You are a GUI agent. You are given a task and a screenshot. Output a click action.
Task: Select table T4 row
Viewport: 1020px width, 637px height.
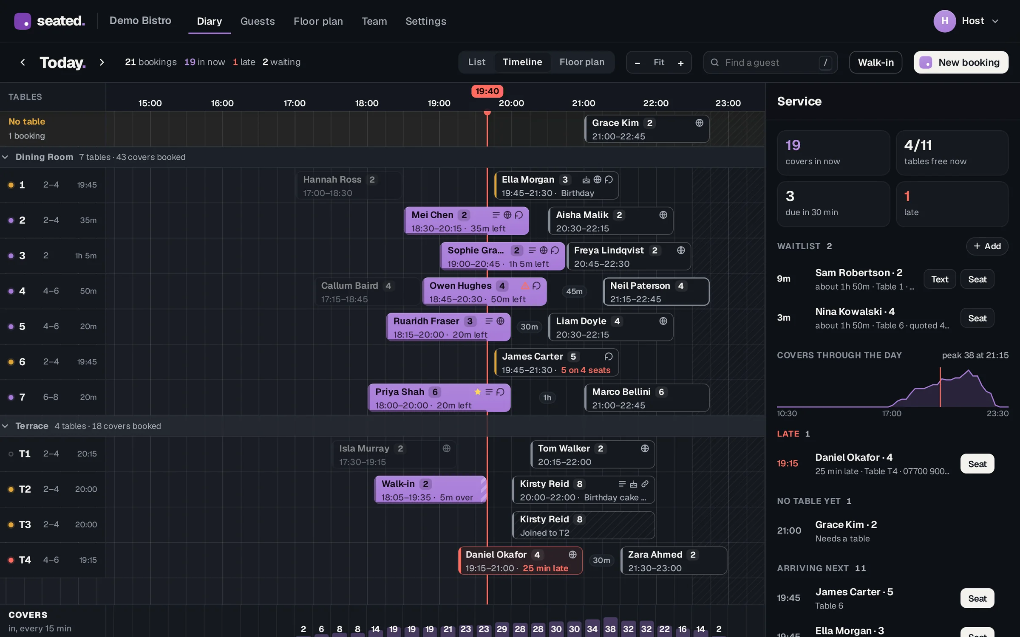pyautogui.click(x=53, y=560)
